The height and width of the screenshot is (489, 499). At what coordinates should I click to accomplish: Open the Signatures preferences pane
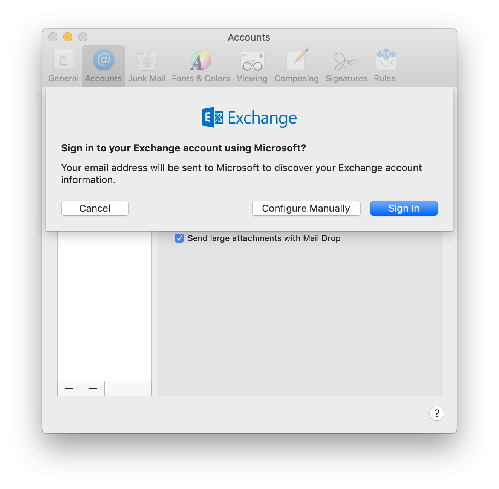pos(346,66)
